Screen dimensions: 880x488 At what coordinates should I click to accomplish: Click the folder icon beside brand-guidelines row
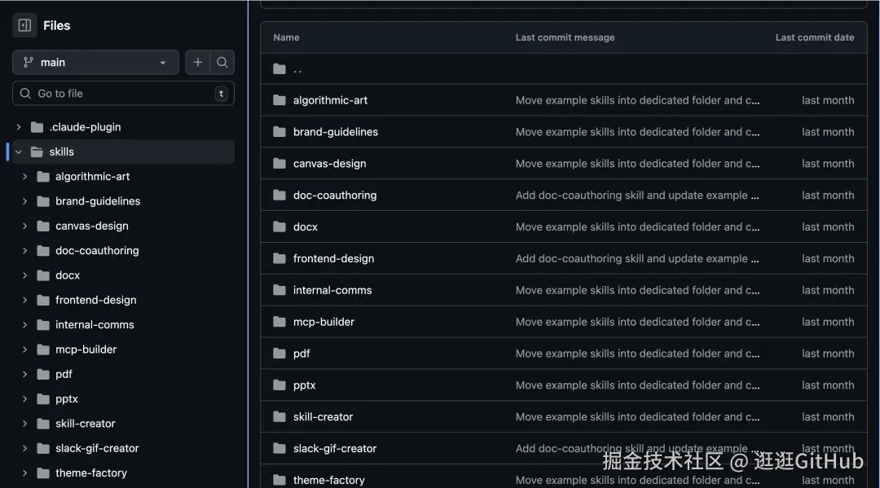pos(277,131)
